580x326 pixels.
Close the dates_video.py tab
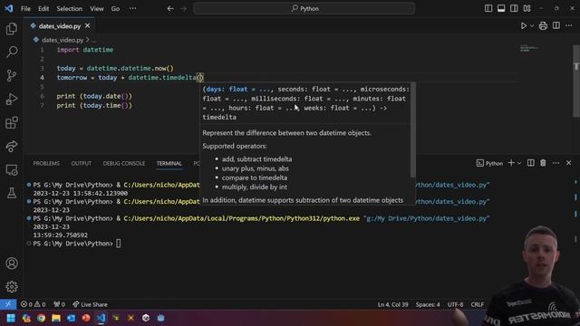87,26
